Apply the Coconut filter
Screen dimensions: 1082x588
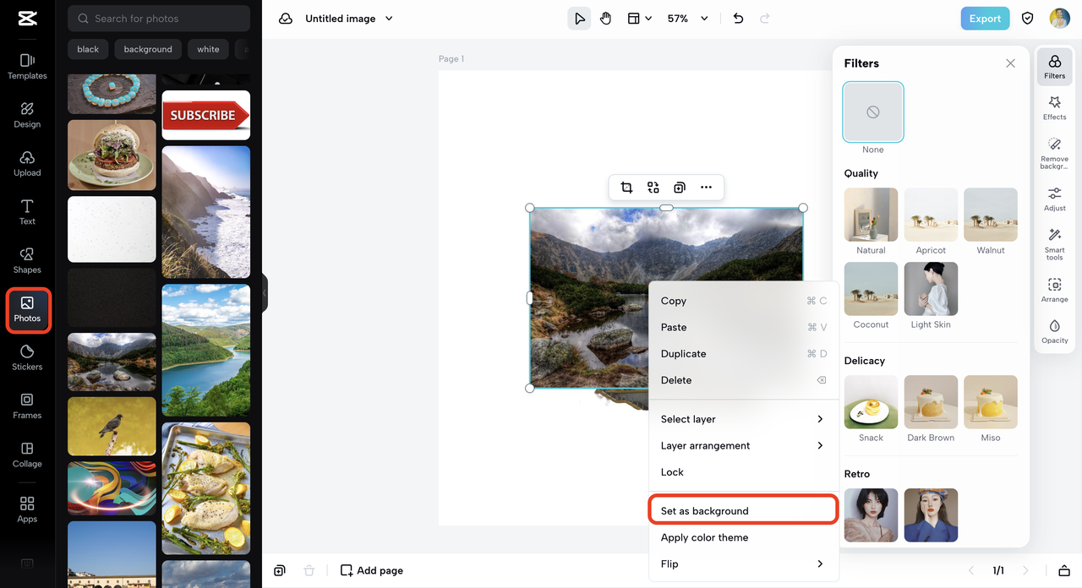[871, 289]
